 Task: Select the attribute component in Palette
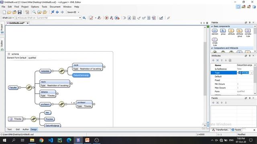[231, 32]
